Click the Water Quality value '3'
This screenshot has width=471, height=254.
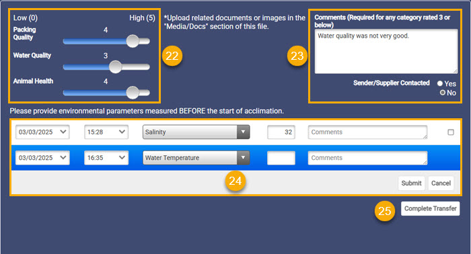(x=106, y=56)
